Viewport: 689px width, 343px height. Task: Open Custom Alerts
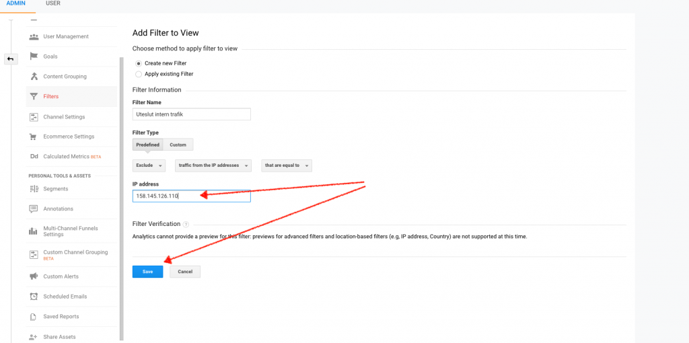click(61, 276)
